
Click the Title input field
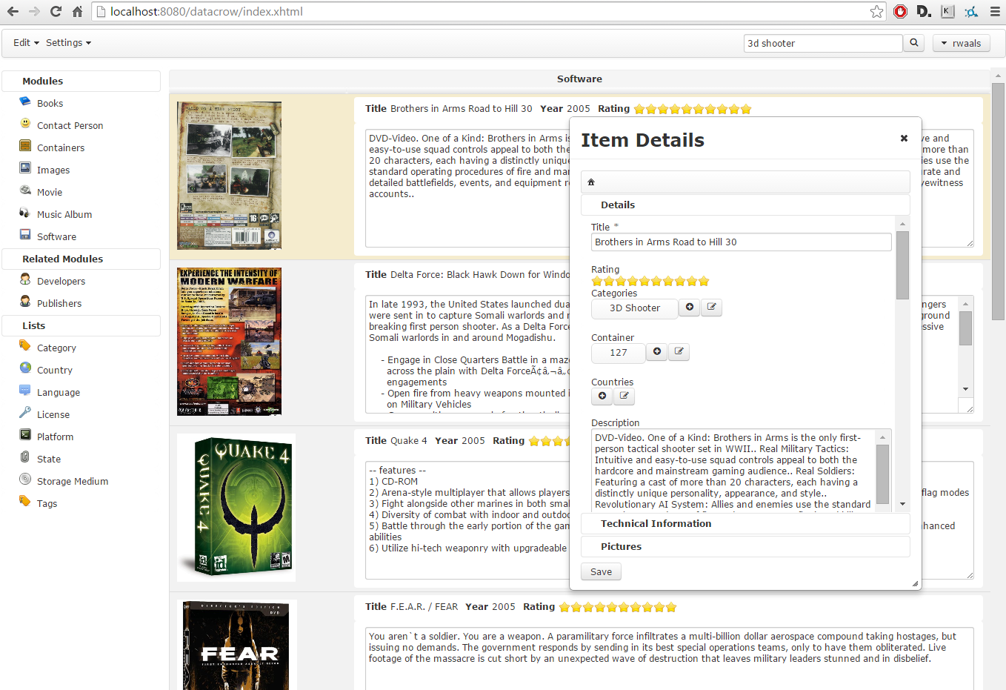[x=741, y=242]
